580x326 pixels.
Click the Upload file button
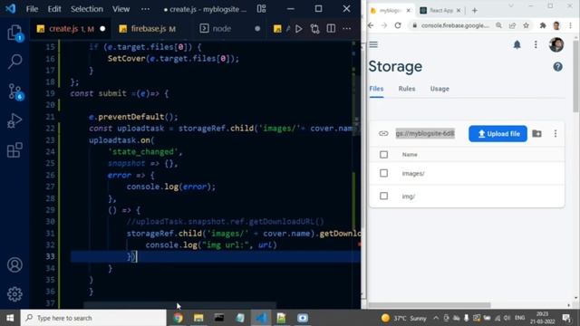click(x=498, y=133)
